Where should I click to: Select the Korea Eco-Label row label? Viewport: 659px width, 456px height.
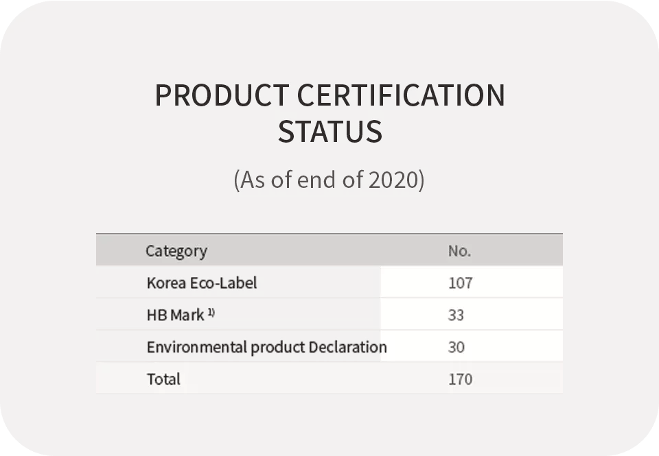tap(202, 283)
